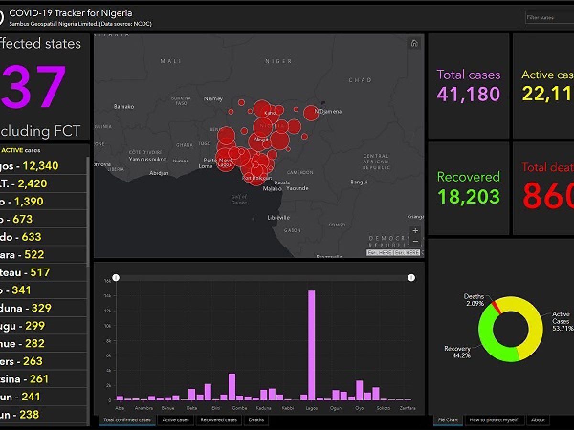The height and width of the screenshot is (430, 574).
Task: Select the state row showing 241
Action: 43,396
